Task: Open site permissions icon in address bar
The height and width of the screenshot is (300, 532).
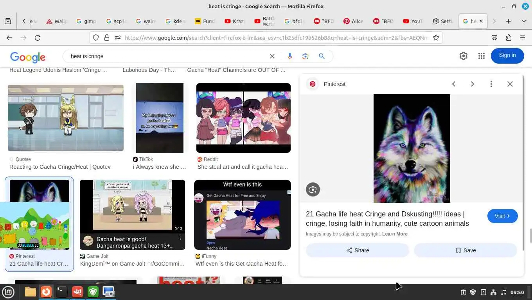Action: (x=117, y=37)
